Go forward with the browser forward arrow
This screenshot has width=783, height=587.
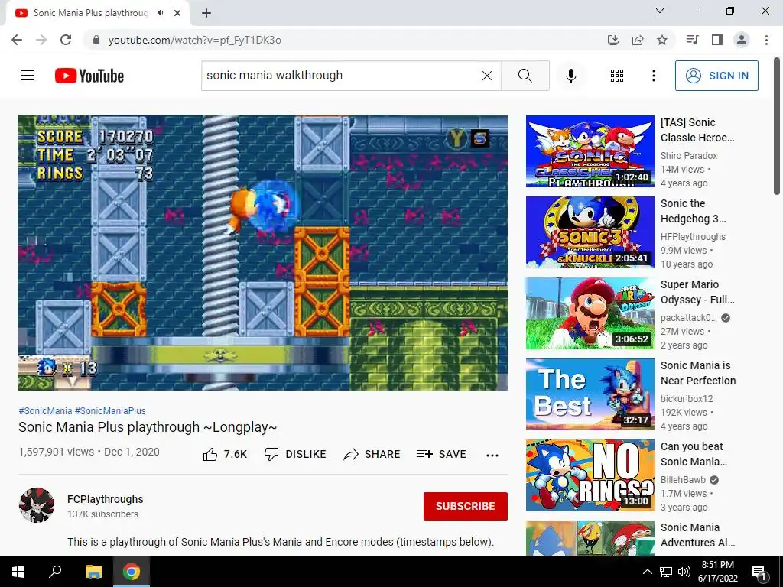(41, 40)
